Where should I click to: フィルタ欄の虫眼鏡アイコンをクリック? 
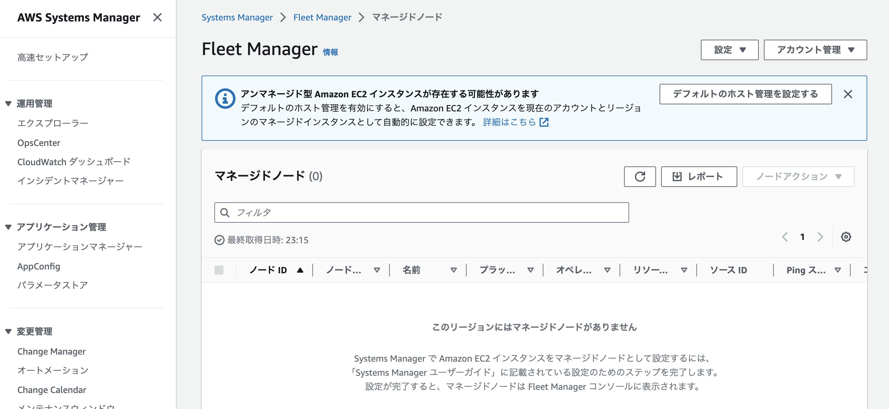[225, 212]
